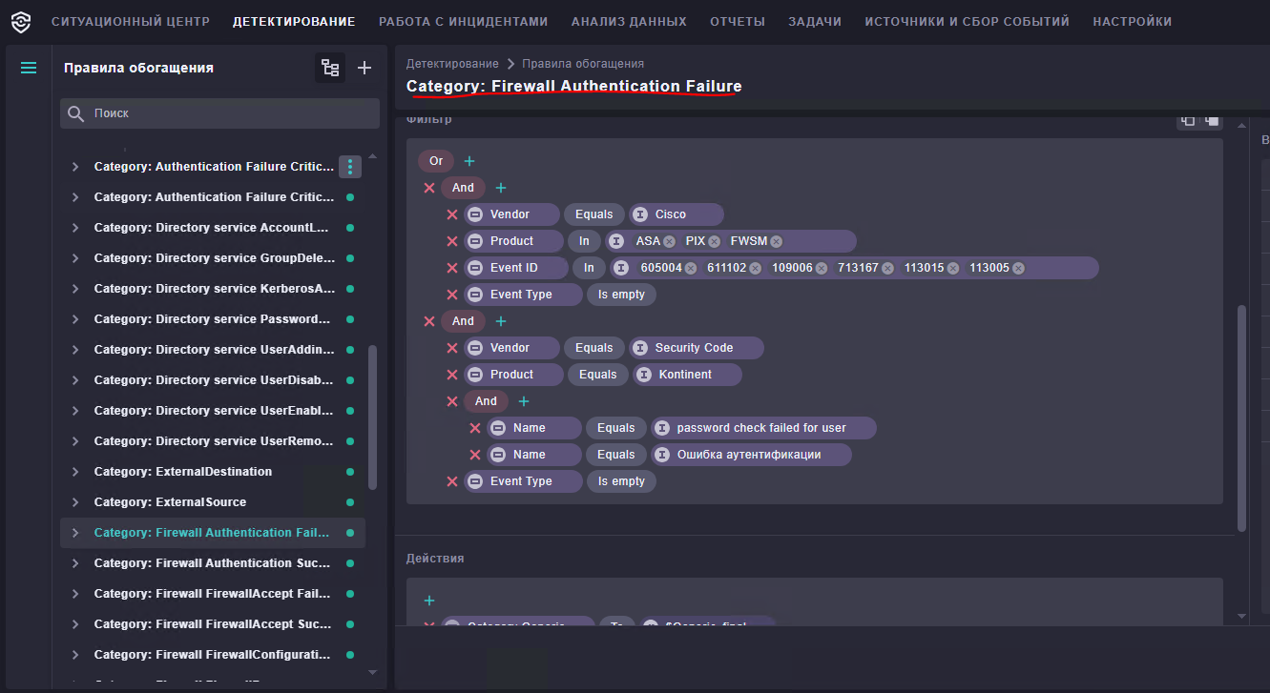The width and height of the screenshot is (1270, 693).
Task: Remove the FWSM chip from Product values
Action: (776, 241)
